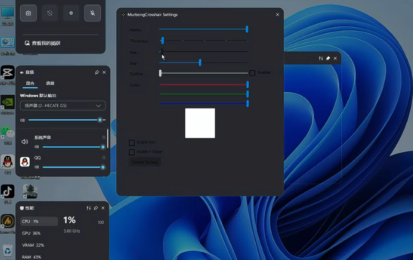Select the CPU entry in performance panel
The height and width of the screenshot is (260, 413).
pyautogui.click(x=39, y=221)
